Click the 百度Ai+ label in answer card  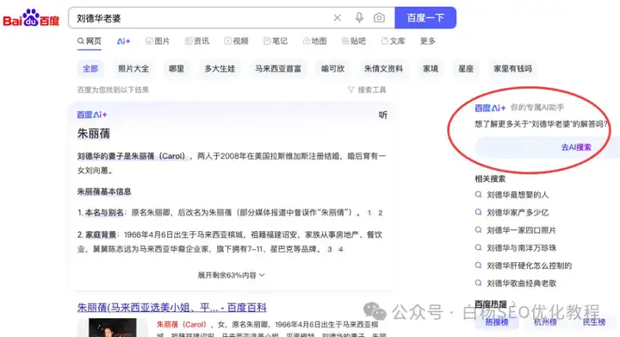92,115
